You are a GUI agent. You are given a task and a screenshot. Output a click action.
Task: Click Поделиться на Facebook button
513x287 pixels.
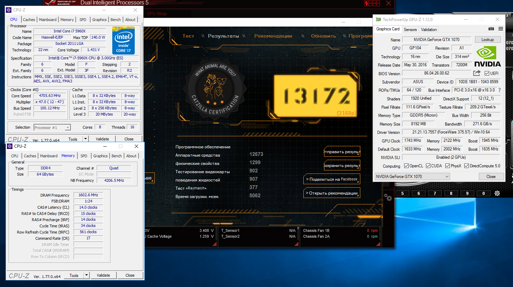point(332,179)
